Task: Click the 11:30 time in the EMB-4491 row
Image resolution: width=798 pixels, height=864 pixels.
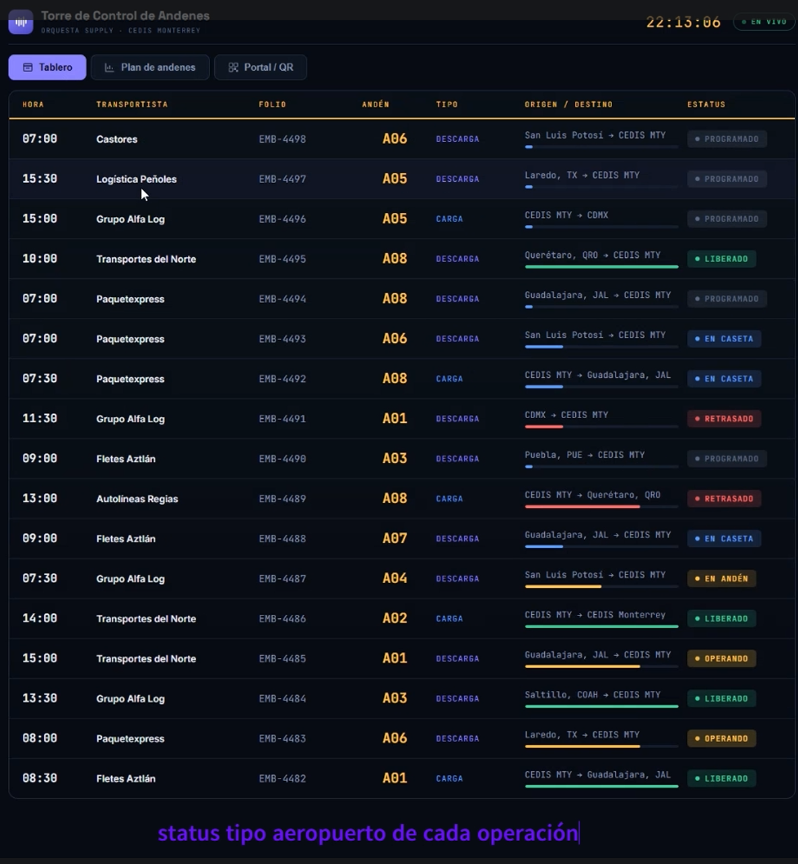Action: pos(40,419)
